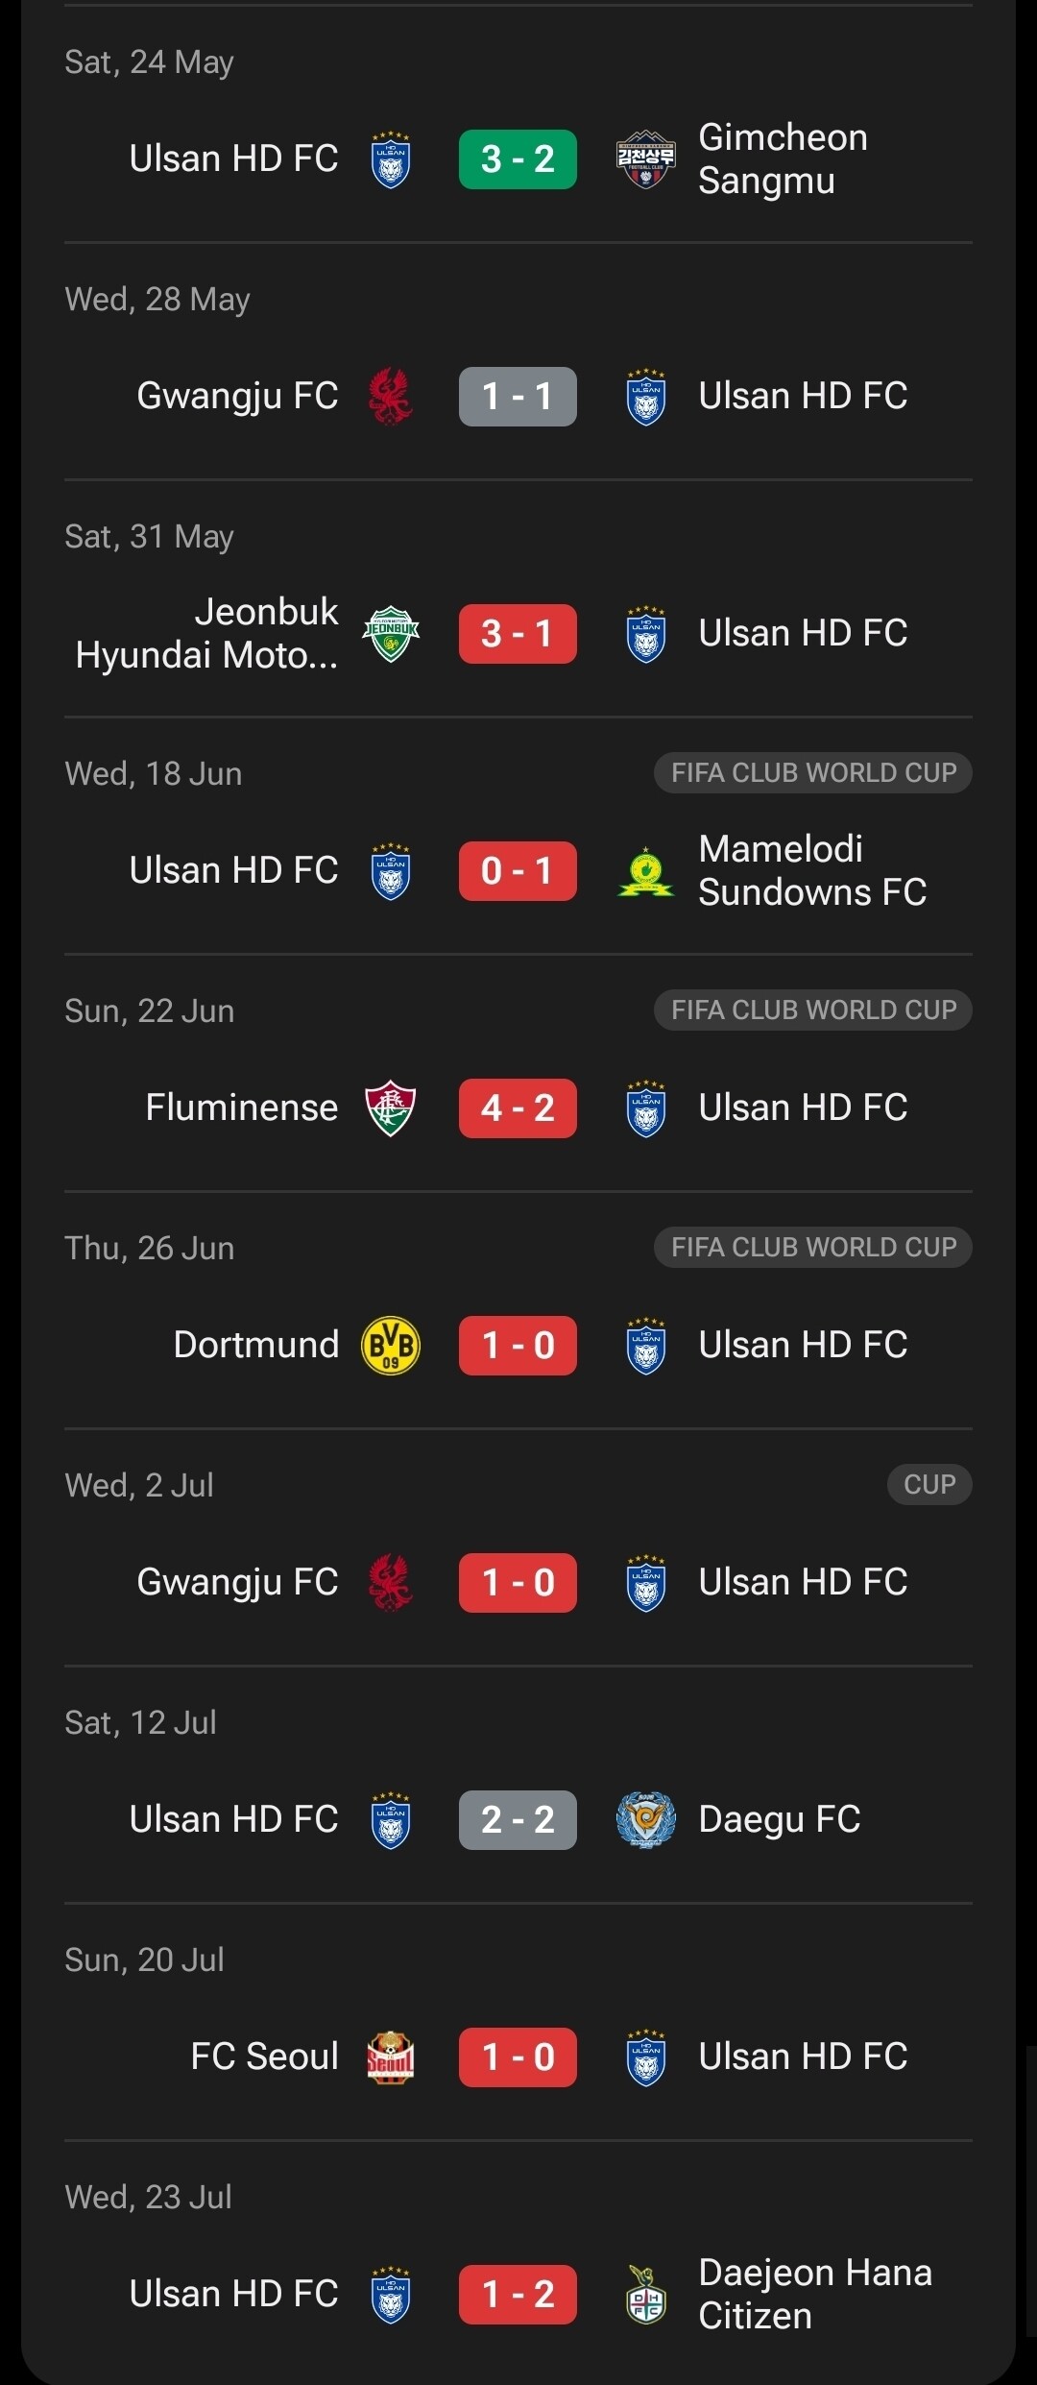This screenshot has height=2385, width=1037.
Task: Tap the Dortmund team name
Action: point(256,1346)
